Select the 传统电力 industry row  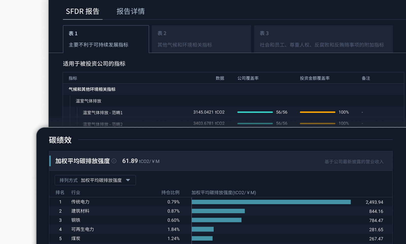pyautogui.click(x=221, y=202)
